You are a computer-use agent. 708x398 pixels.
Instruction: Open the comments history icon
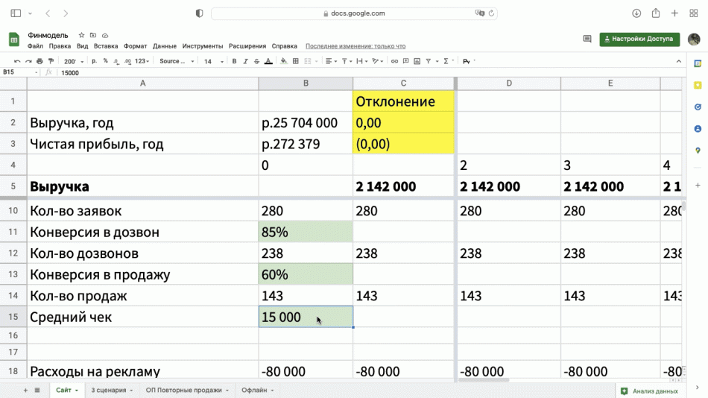coord(587,39)
